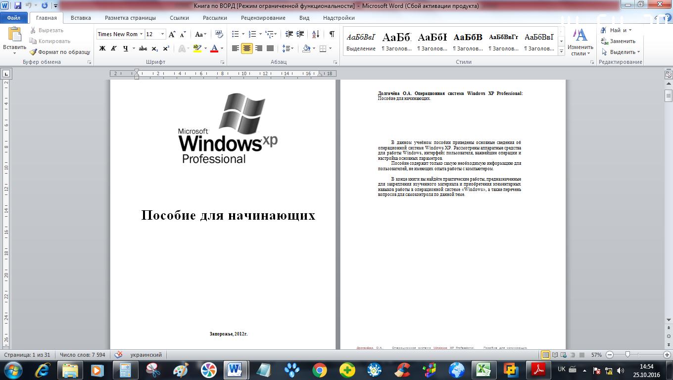Toggle center alignment
Viewport: 673px width, 380px height.
247,48
